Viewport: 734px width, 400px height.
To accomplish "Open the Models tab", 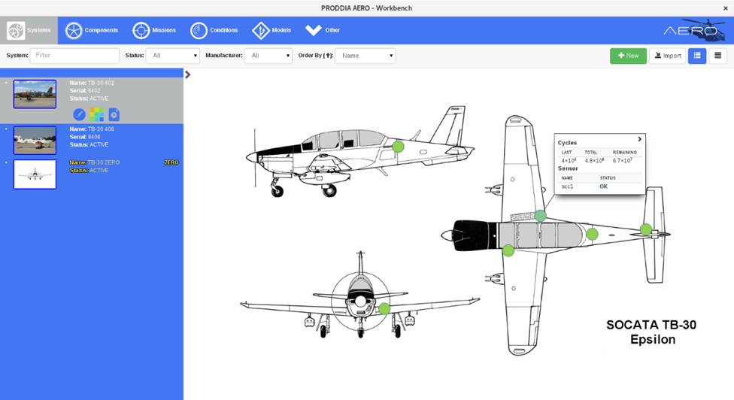I will point(271,30).
